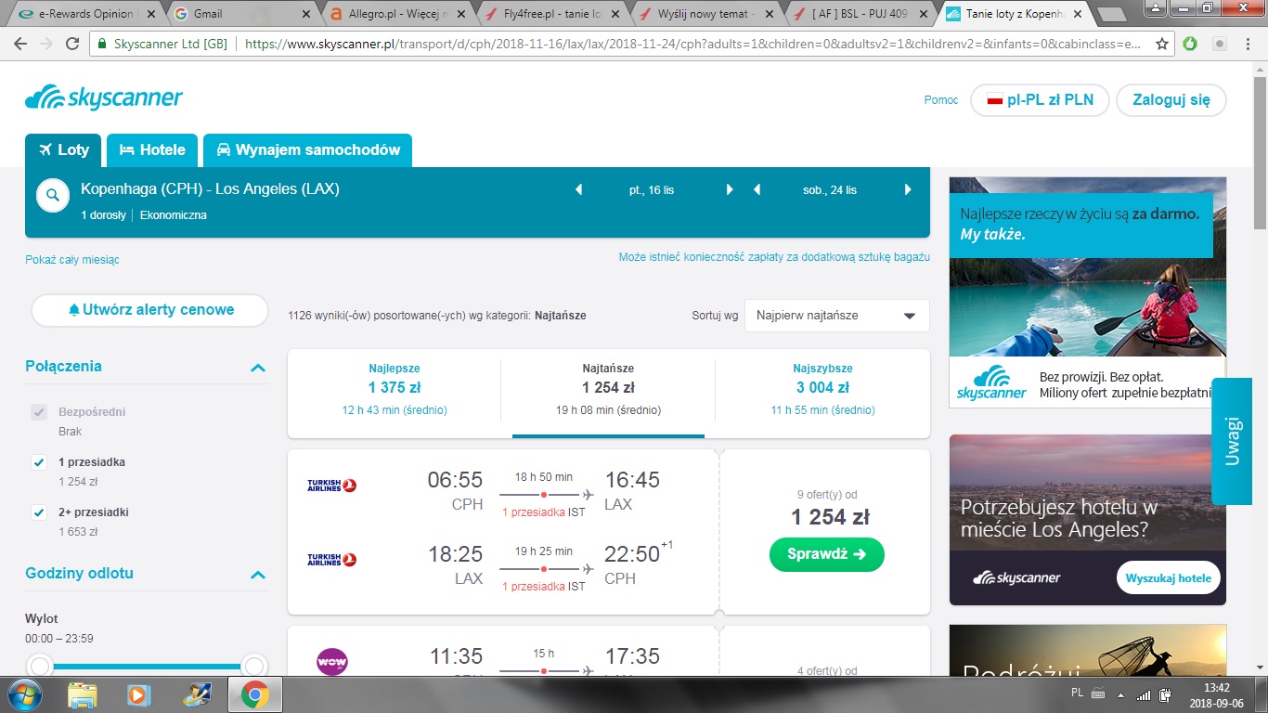
Task: Uncheck the 2+ przesiadki checkbox
Action: coord(39,512)
